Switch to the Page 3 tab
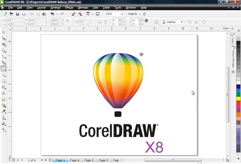Viewport: 241px width, 164px height. coord(89,160)
